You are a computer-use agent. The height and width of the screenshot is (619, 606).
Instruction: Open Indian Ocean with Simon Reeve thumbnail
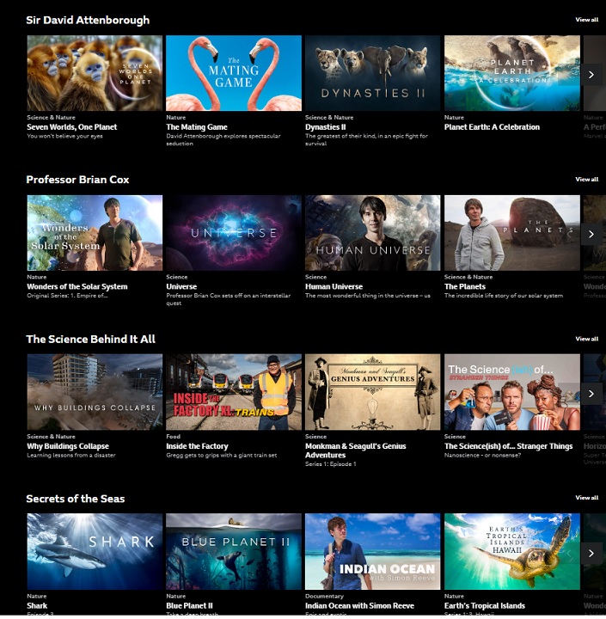pyautogui.click(x=373, y=551)
